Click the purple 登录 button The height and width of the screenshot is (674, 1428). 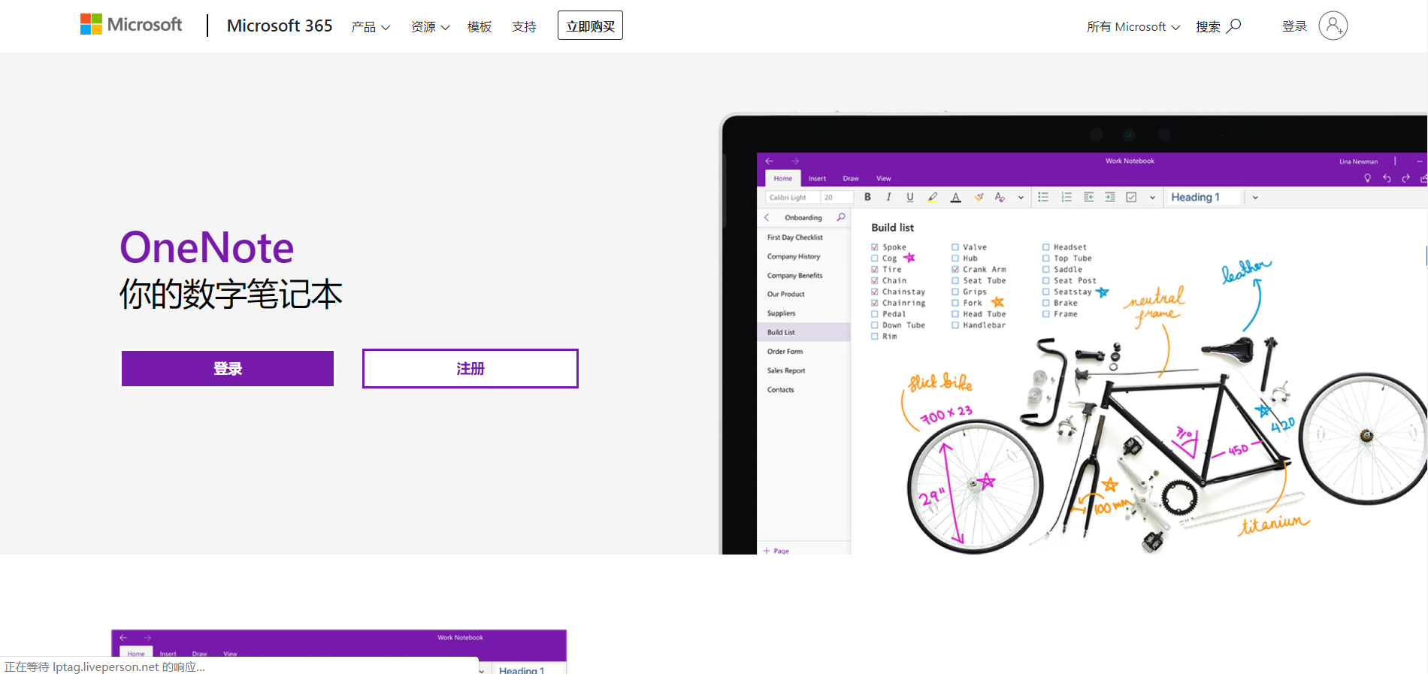click(x=228, y=368)
